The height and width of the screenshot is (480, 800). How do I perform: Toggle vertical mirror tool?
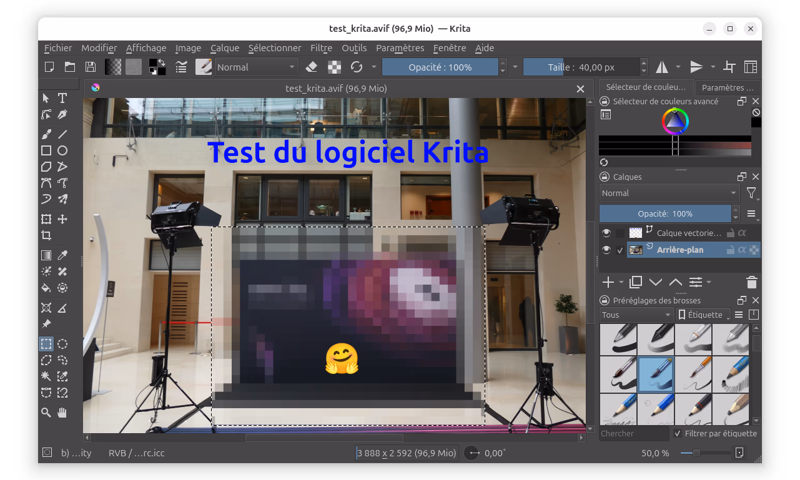click(696, 67)
